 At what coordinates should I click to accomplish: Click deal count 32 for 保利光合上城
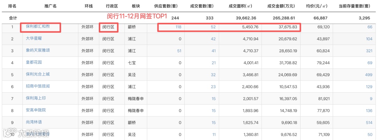point(213,75)
